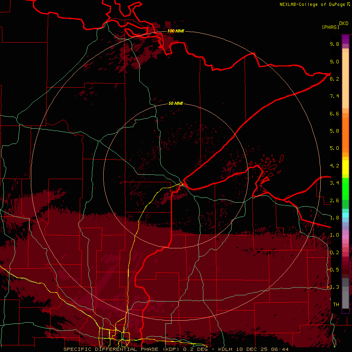Click the 50 NMI range ring label
The height and width of the screenshot is (352, 352).
pos(176,103)
